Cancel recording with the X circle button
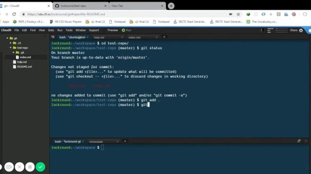The image size is (311, 174). (x=19, y=167)
